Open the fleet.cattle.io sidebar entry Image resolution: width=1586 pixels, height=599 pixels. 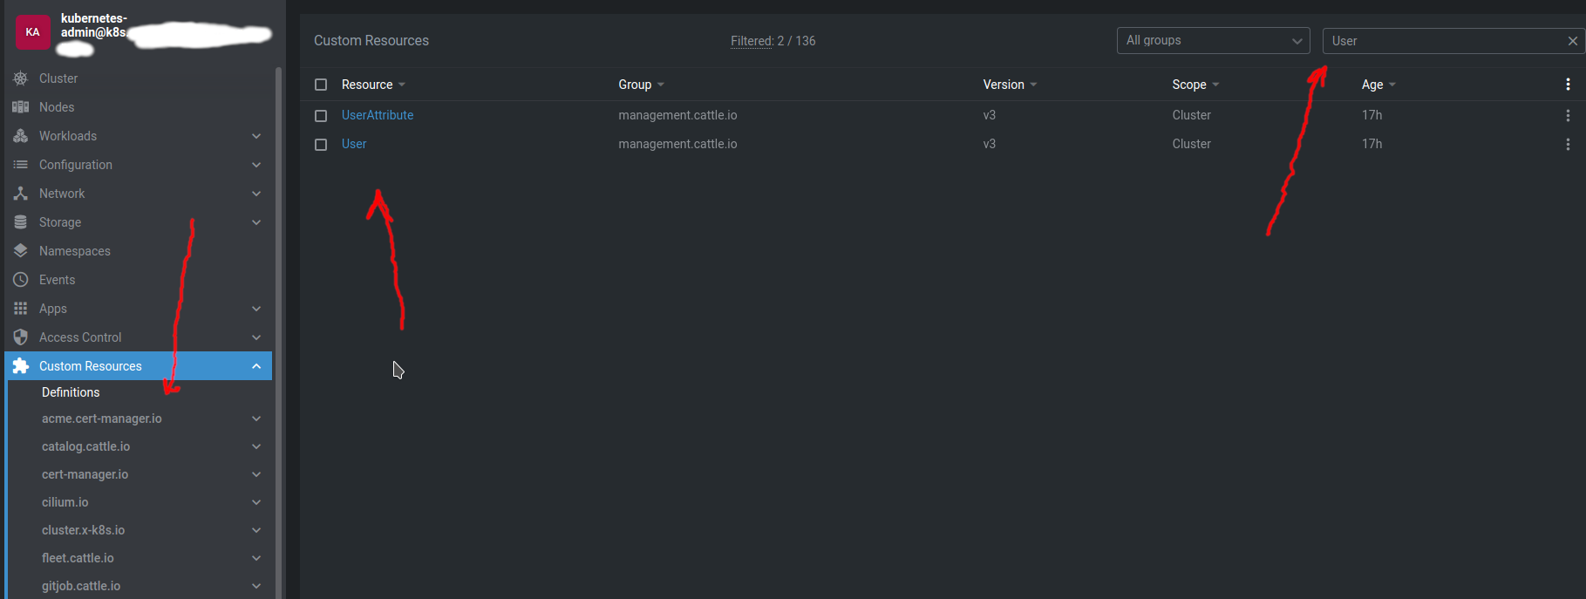tap(78, 557)
